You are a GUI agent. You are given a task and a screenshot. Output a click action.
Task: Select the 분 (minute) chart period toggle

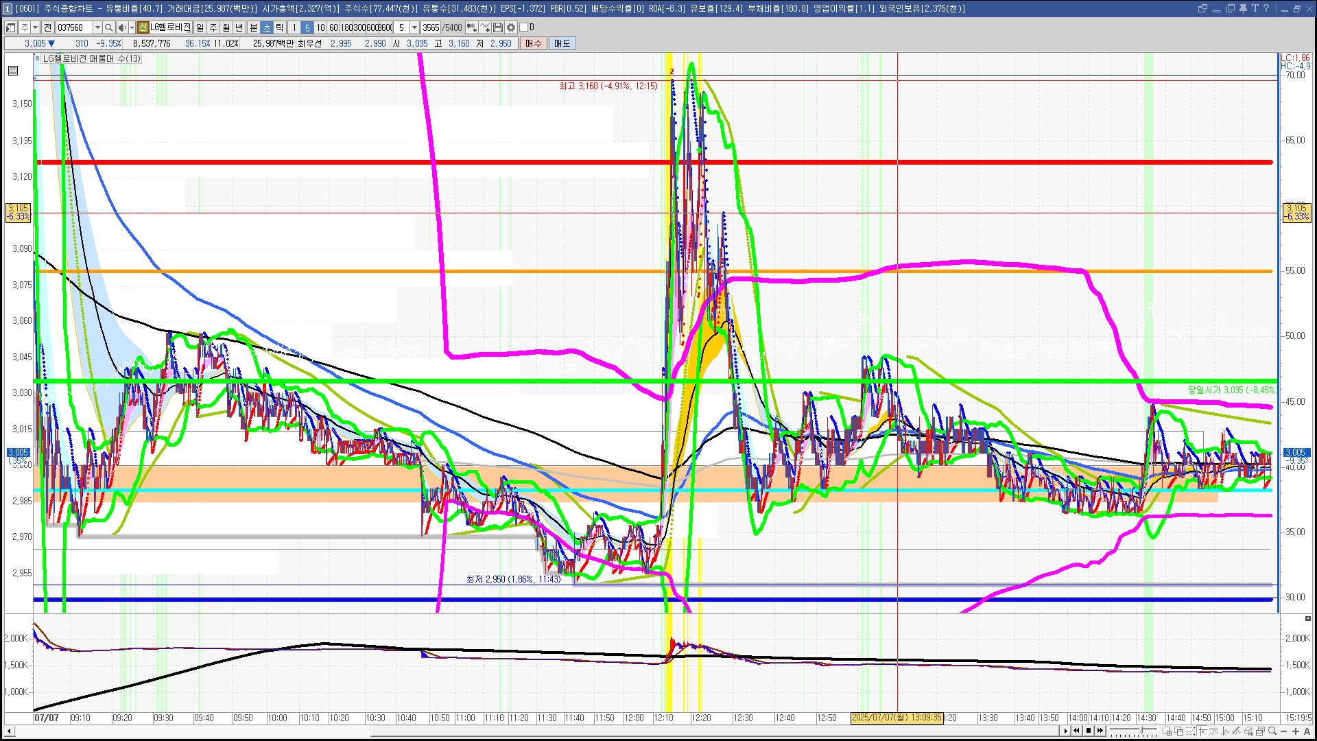pos(253,27)
